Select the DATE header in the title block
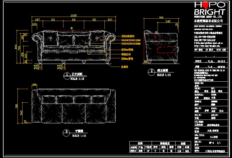The image size is (232, 158). click(x=221, y=50)
